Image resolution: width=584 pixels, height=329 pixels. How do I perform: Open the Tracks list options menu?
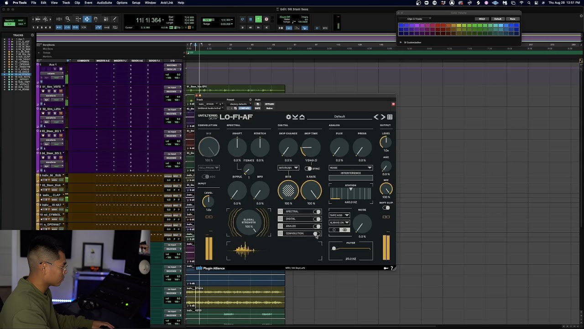click(x=32, y=35)
